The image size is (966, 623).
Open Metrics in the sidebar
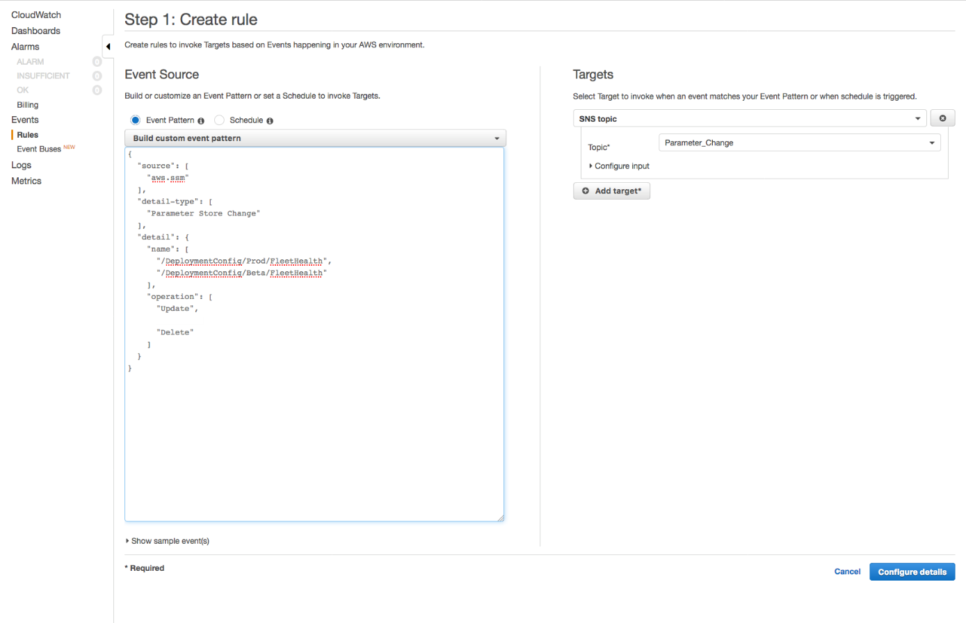26,181
